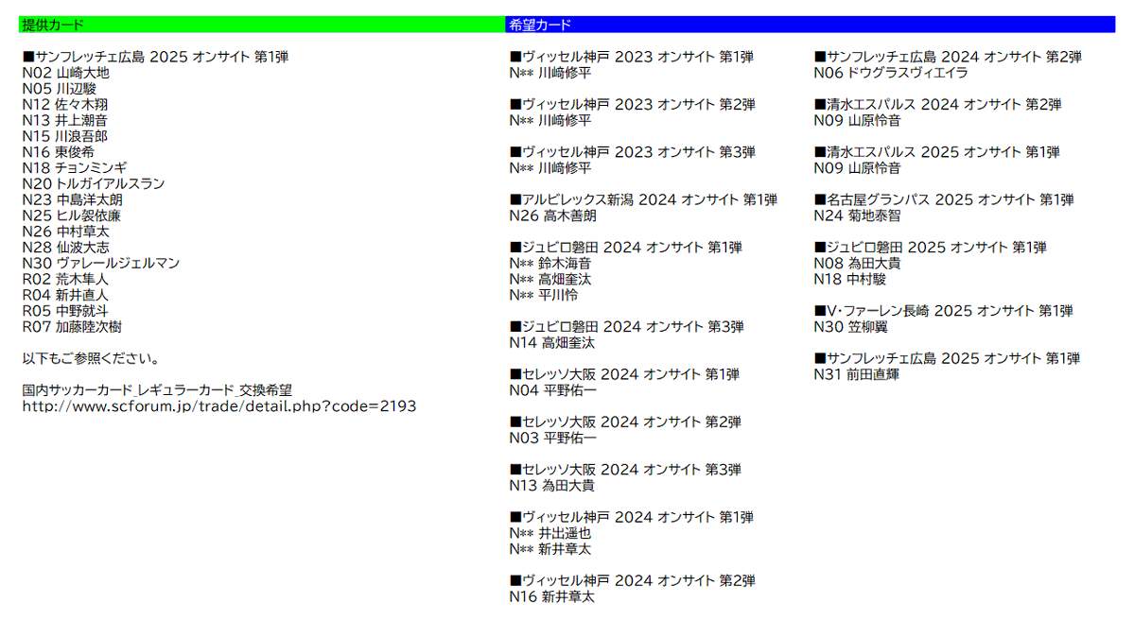Viewport: 1134px width, 620px height.
Task: Select the line N13 井上潮音
Action: coord(65,121)
